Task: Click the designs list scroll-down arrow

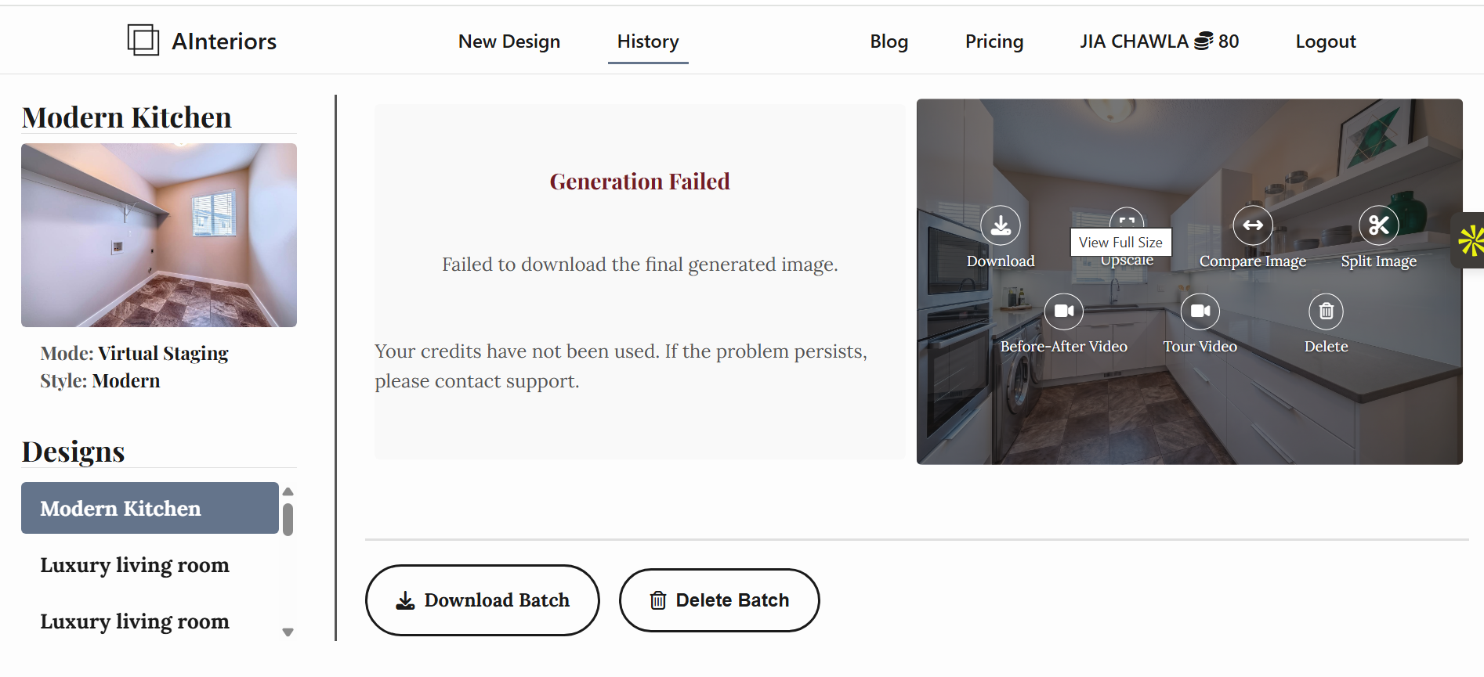Action: tap(288, 632)
